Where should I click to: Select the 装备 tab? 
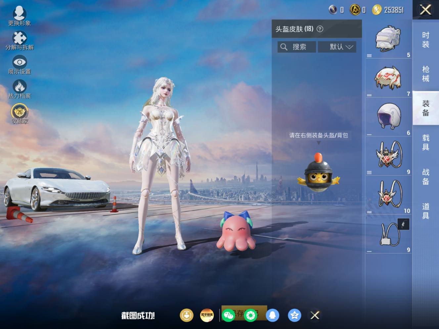pos(425,108)
